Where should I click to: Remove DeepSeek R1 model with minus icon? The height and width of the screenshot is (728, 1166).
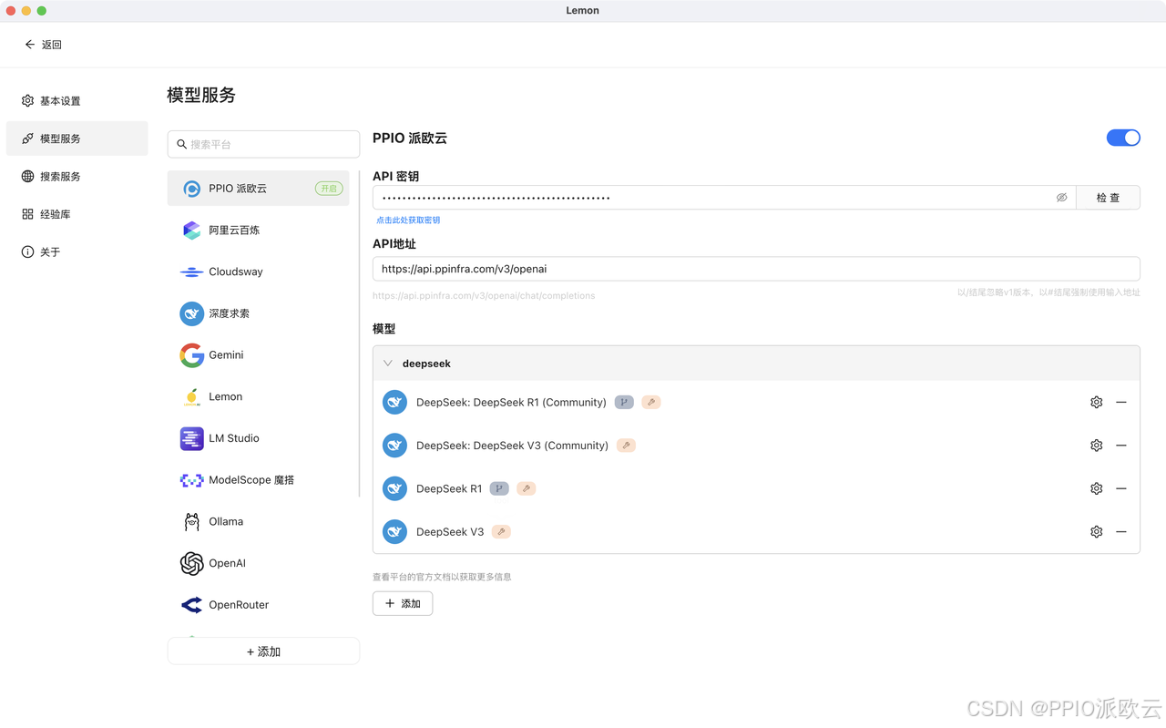point(1121,488)
